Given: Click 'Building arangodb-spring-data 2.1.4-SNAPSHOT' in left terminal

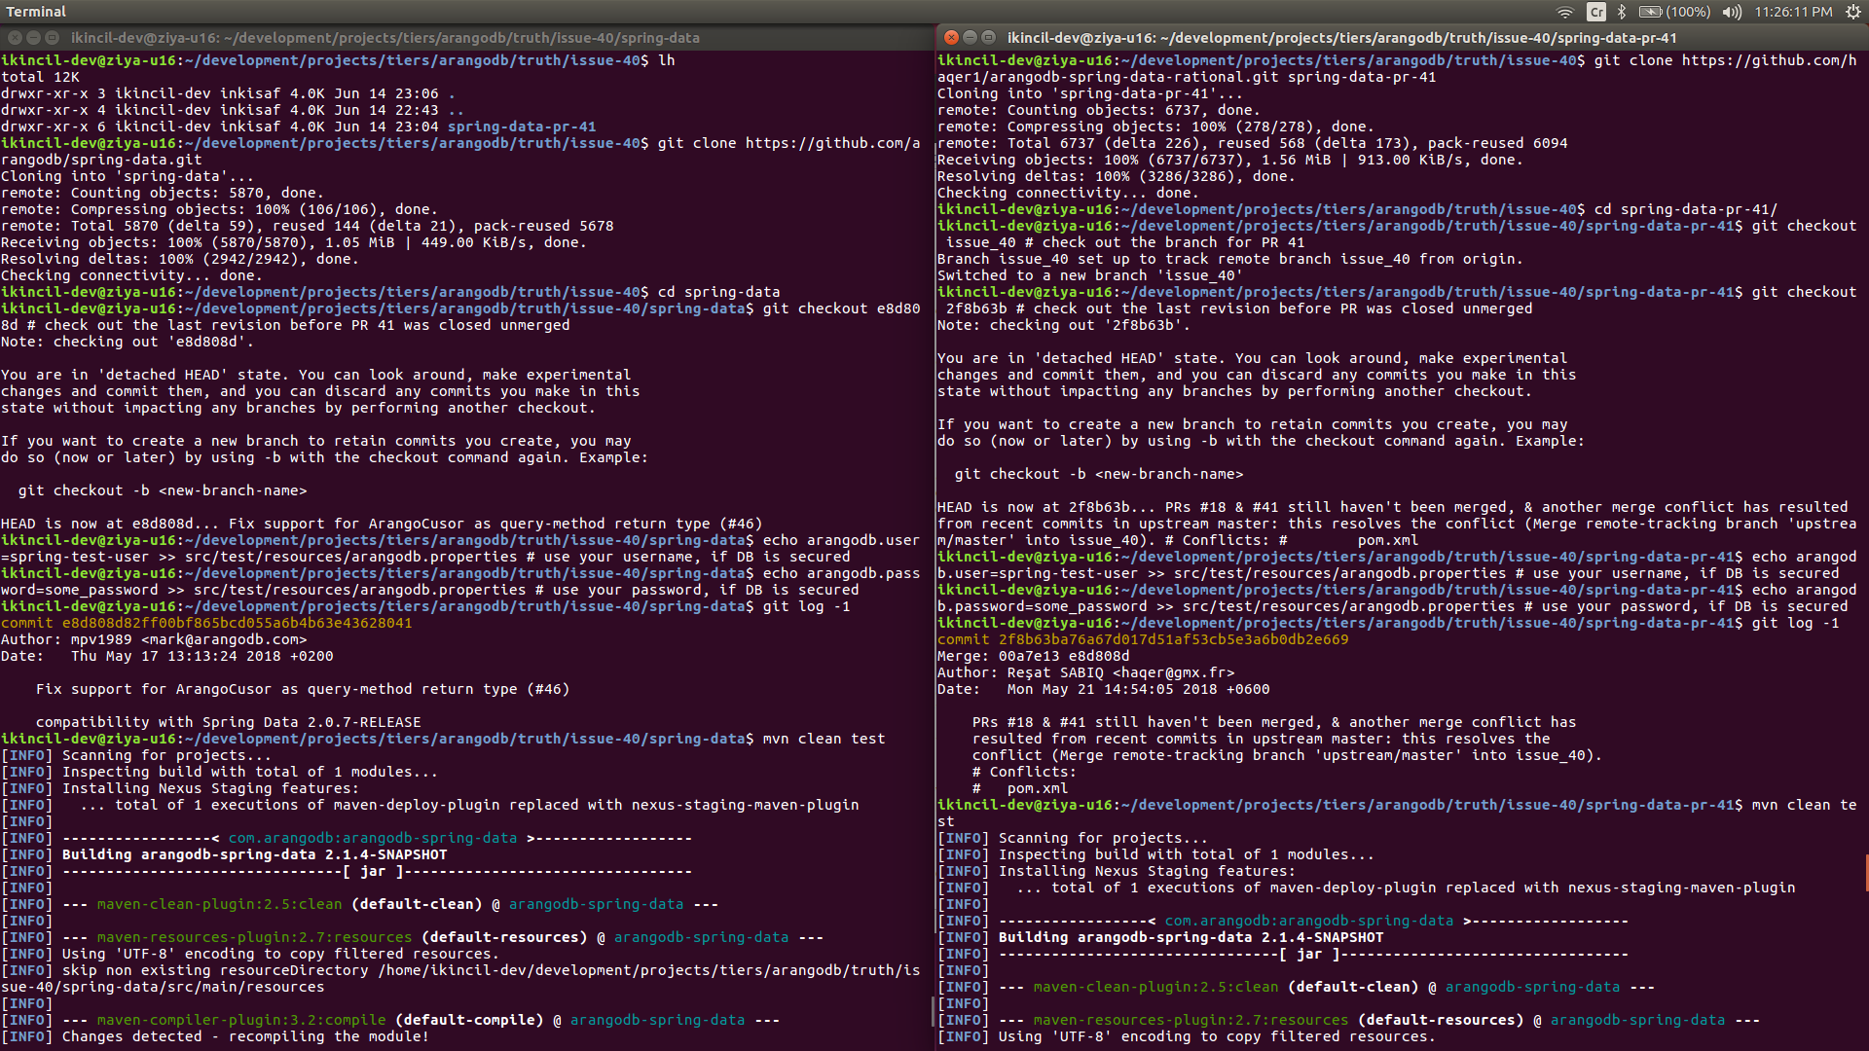Looking at the screenshot, I should point(255,854).
